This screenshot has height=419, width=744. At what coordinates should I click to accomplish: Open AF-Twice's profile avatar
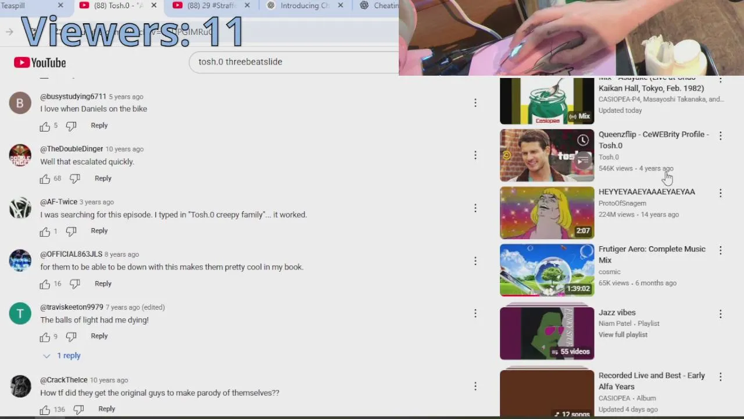pos(20,208)
